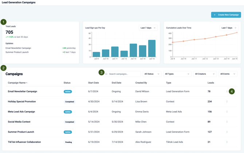Open actions menu for TikTok Influencer Collaboration
Screen dimensions: 244x153
coord(227,142)
